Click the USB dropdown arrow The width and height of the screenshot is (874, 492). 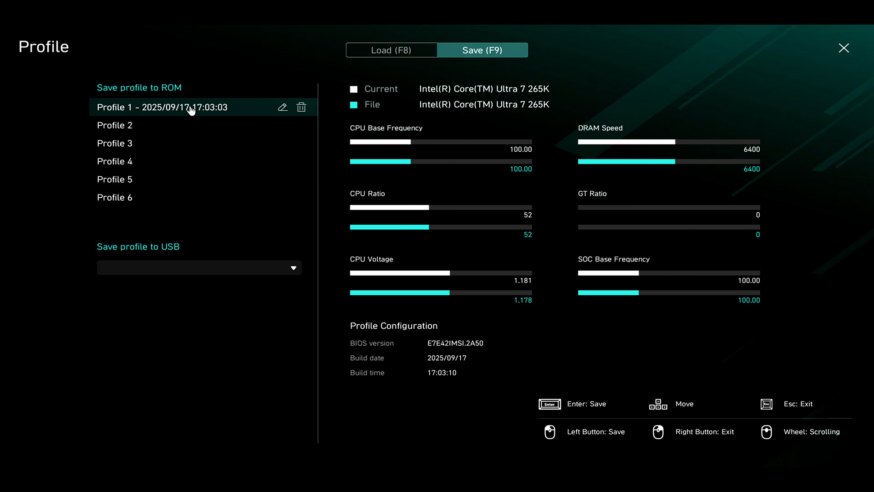tap(294, 268)
